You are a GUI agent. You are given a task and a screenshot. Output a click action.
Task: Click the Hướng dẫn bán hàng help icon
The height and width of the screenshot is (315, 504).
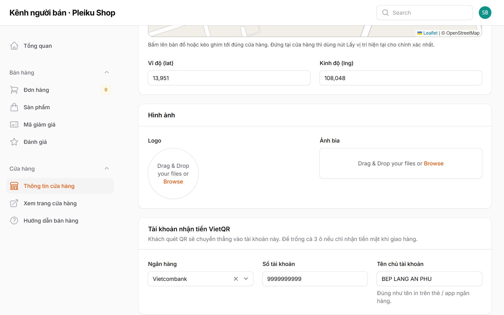pyautogui.click(x=14, y=220)
